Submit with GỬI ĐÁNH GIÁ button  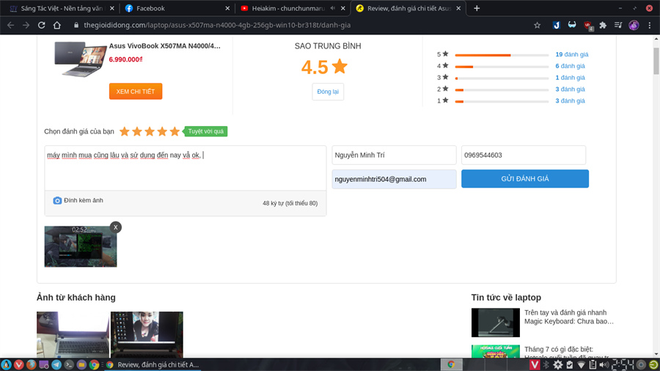525,179
